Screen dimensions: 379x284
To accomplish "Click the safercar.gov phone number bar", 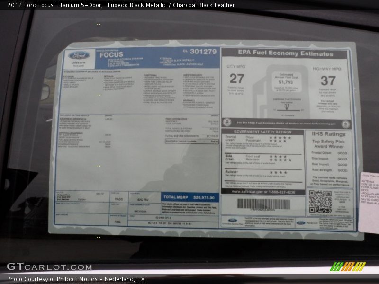I will pyautogui.click(x=263, y=192).
